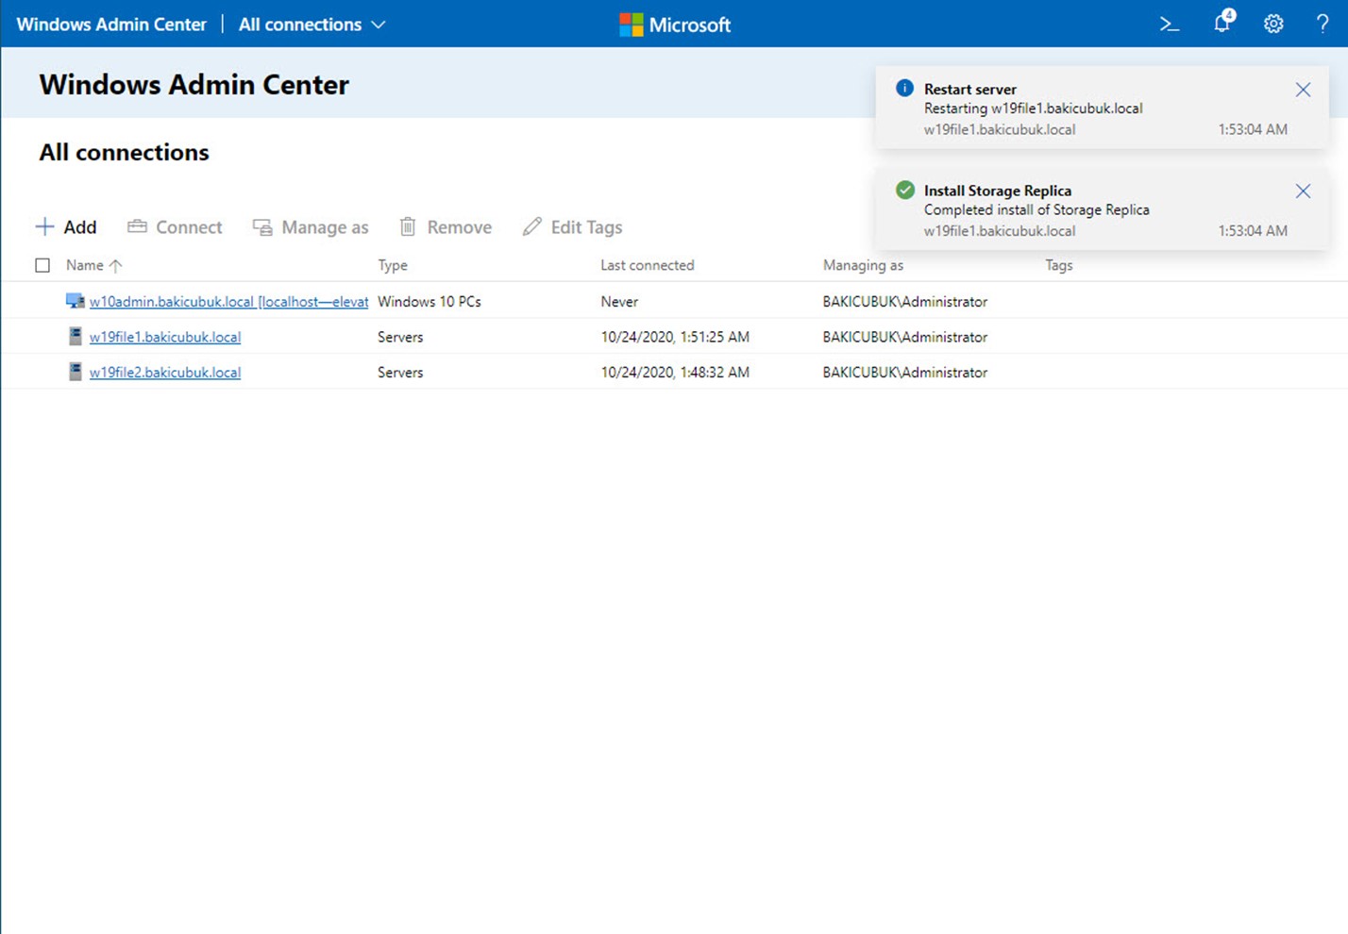The image size is (1348, 934).
Task: Open the help question mark icon
Action: (x=1323, y=25)
